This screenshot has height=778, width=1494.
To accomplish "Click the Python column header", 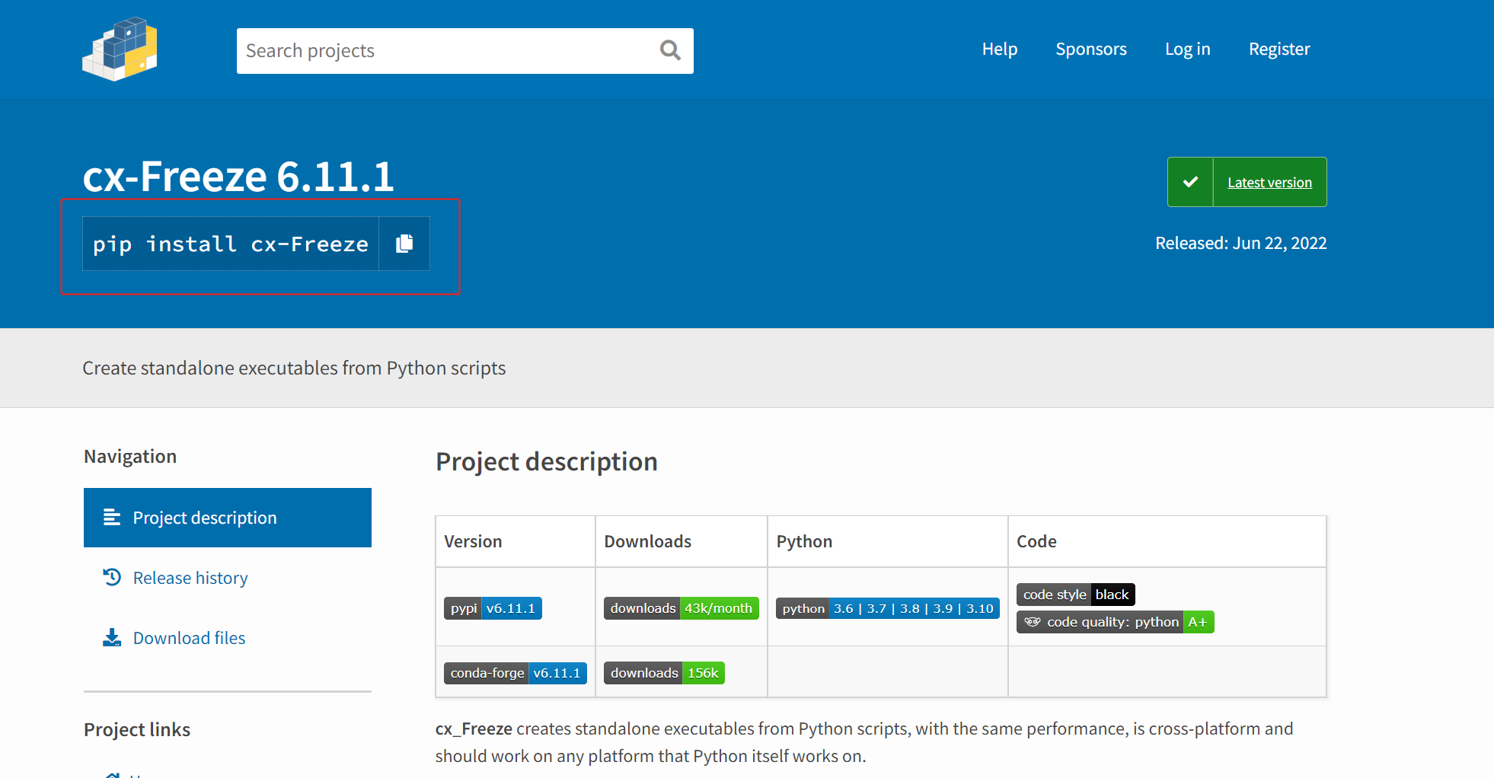I will click(804, 541).
